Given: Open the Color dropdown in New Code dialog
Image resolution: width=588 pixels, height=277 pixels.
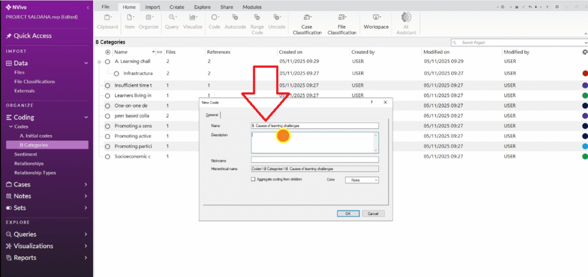Looking at the screenshot, I should (362, 180).
